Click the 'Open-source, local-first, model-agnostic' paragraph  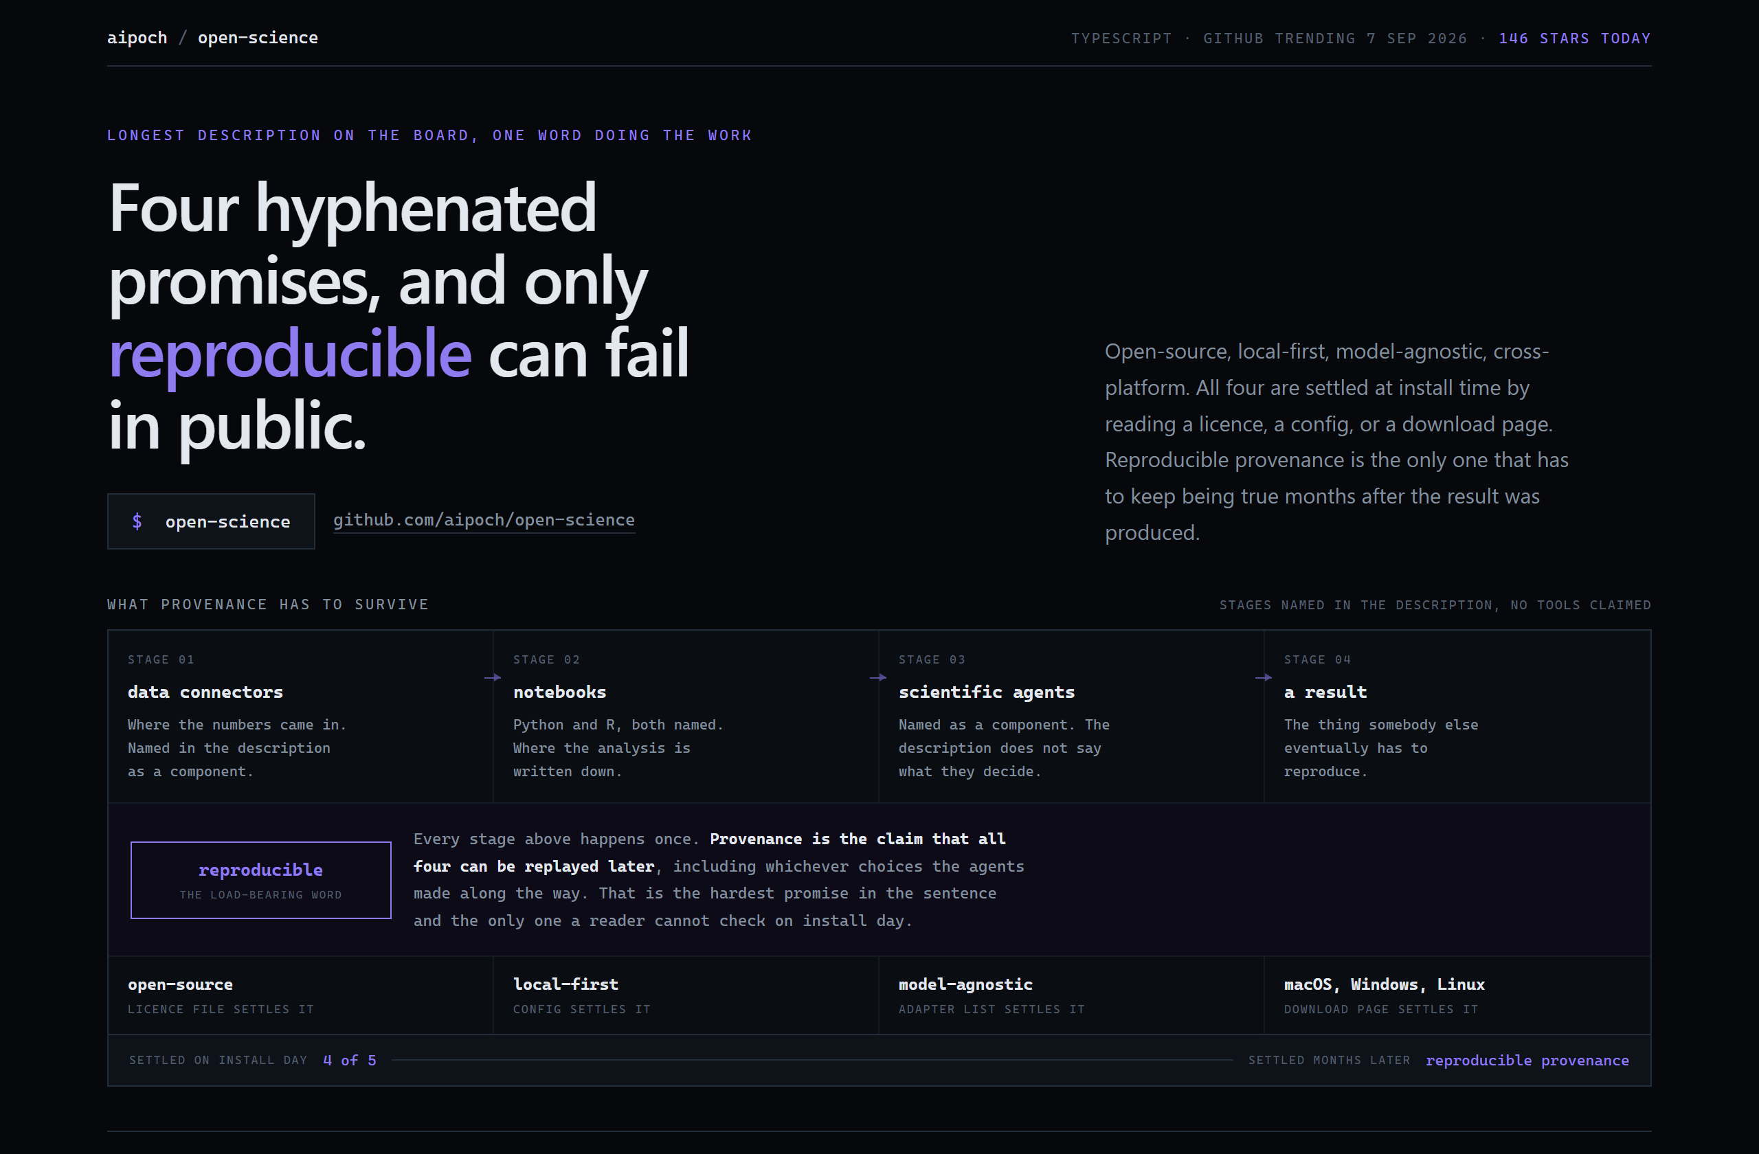click(x=1336, y=442)
